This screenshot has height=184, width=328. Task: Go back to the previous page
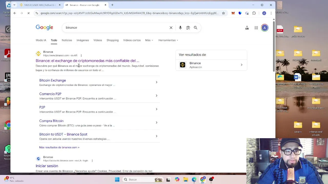tap(15, 13)
